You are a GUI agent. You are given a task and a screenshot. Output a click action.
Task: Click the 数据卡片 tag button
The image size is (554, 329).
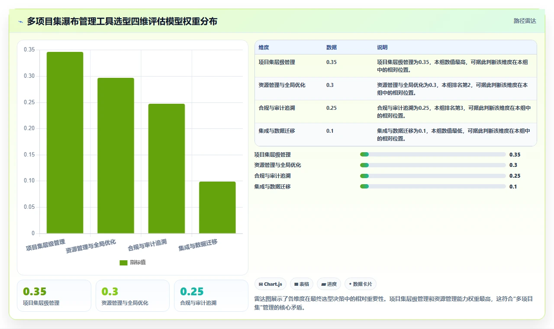coord(361,284)
